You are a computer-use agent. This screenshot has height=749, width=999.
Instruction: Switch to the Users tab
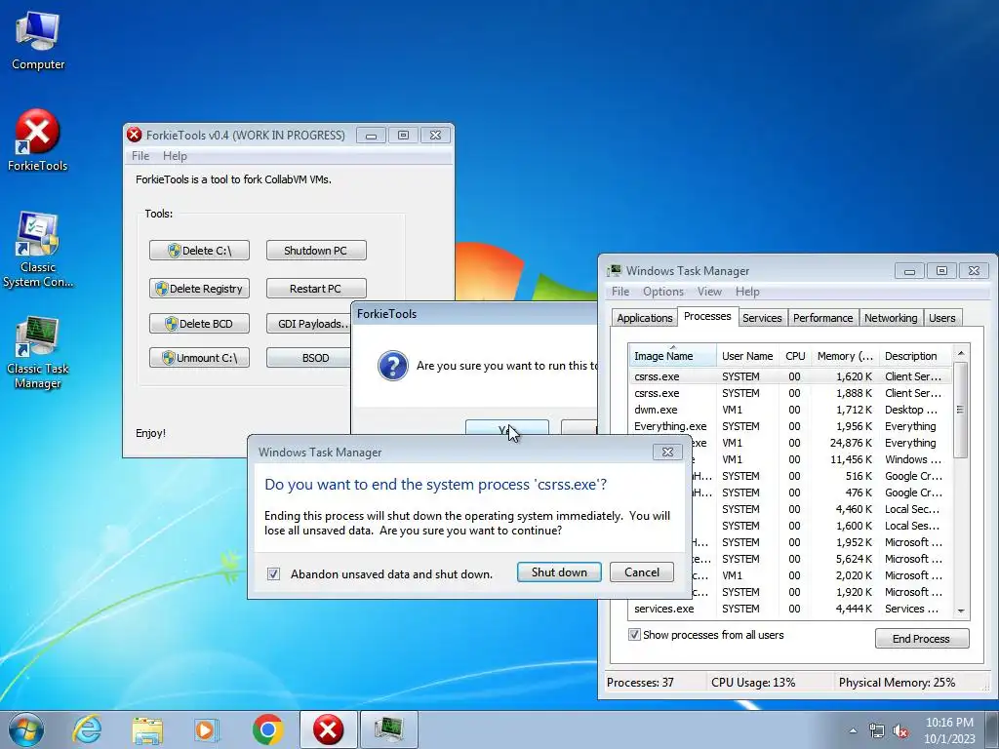pos(941,318)
